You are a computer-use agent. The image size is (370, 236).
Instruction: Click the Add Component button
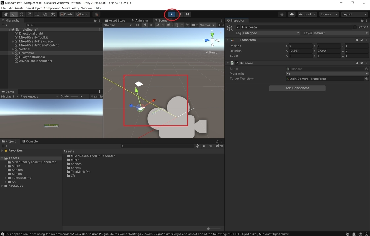pos(297,88)
